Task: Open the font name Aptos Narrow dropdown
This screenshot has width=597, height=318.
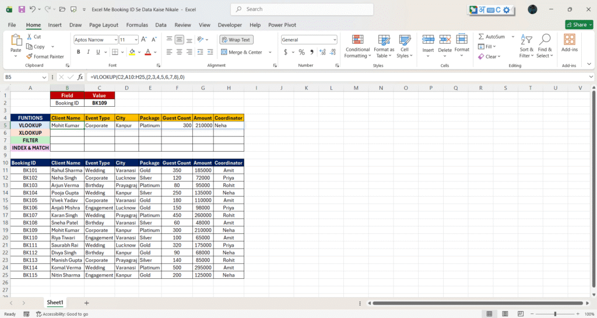Action: click(115, 40)
